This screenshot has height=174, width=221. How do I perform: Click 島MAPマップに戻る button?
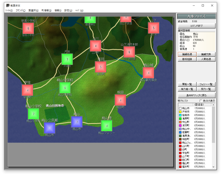[x=197, y=95]
